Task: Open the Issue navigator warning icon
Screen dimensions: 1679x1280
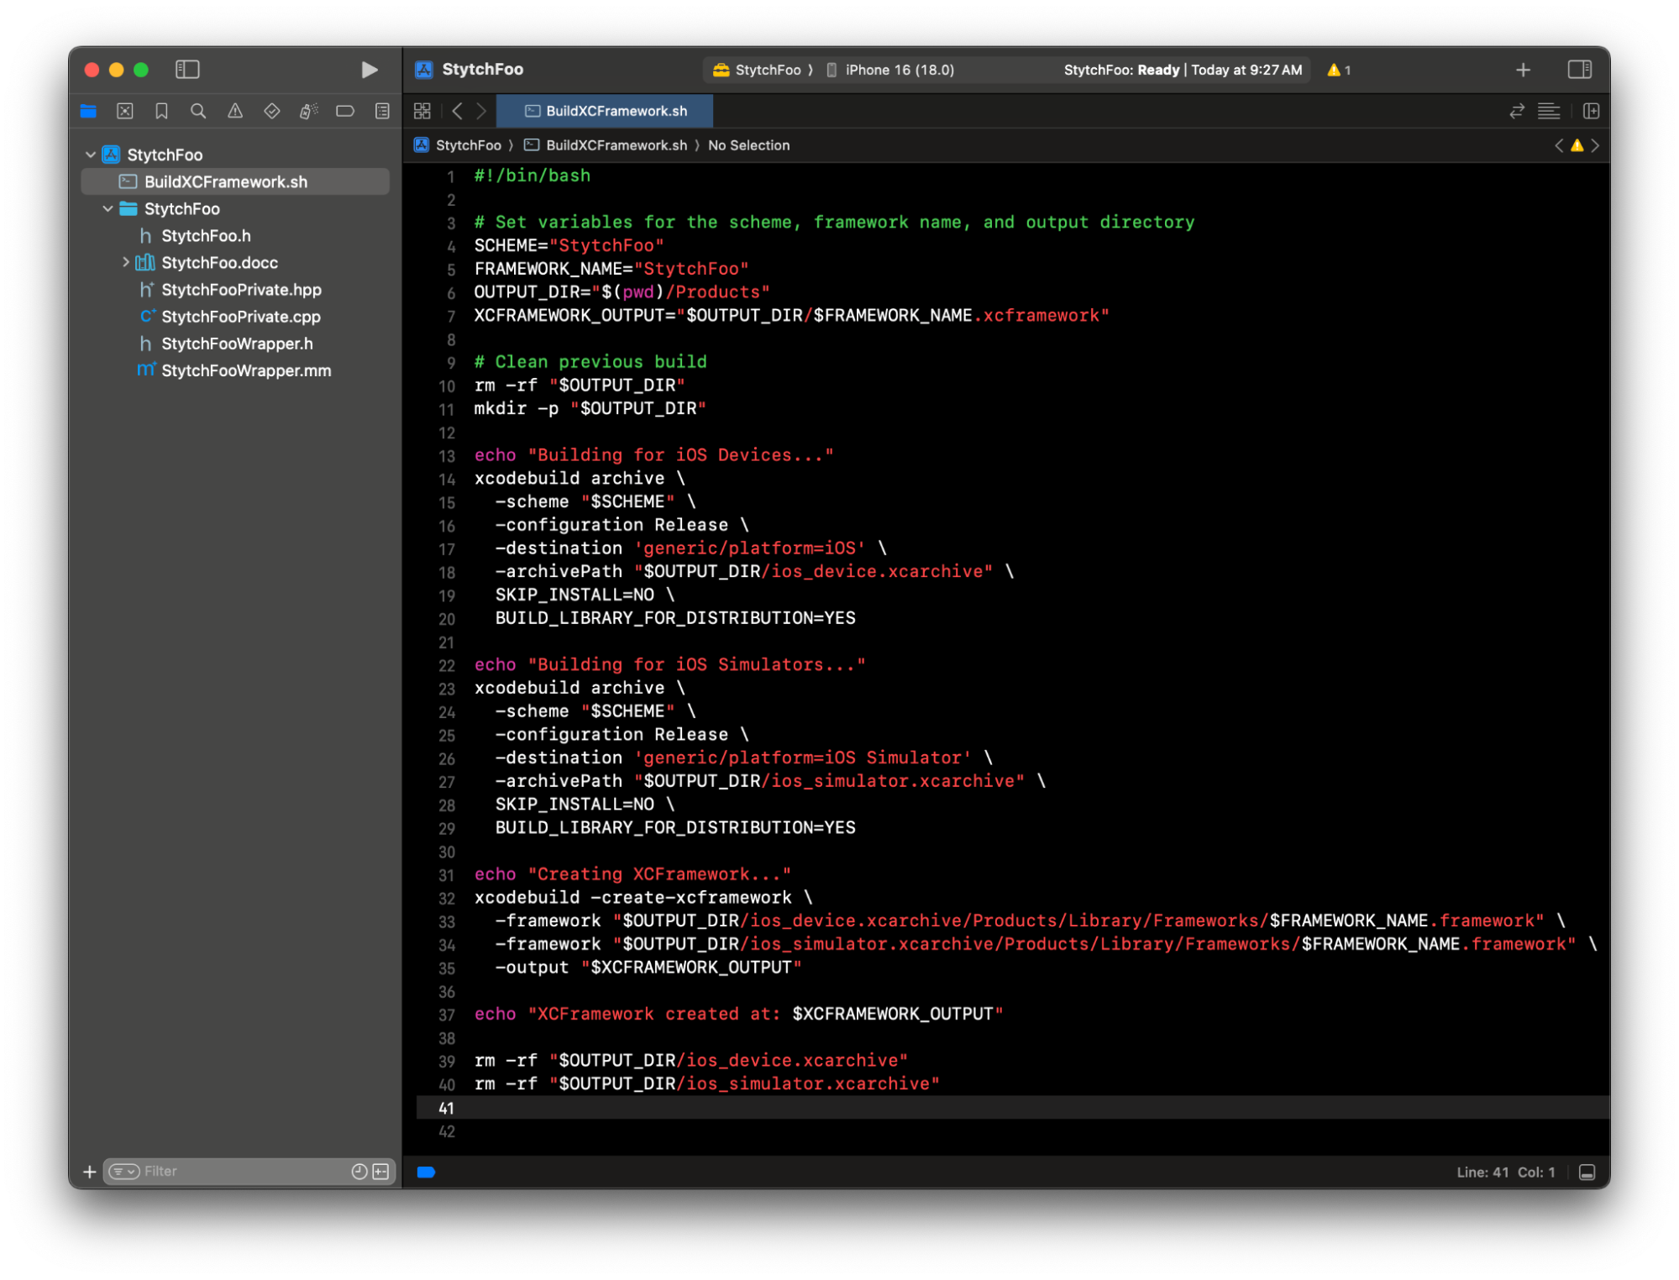Action: click(235, 111)
